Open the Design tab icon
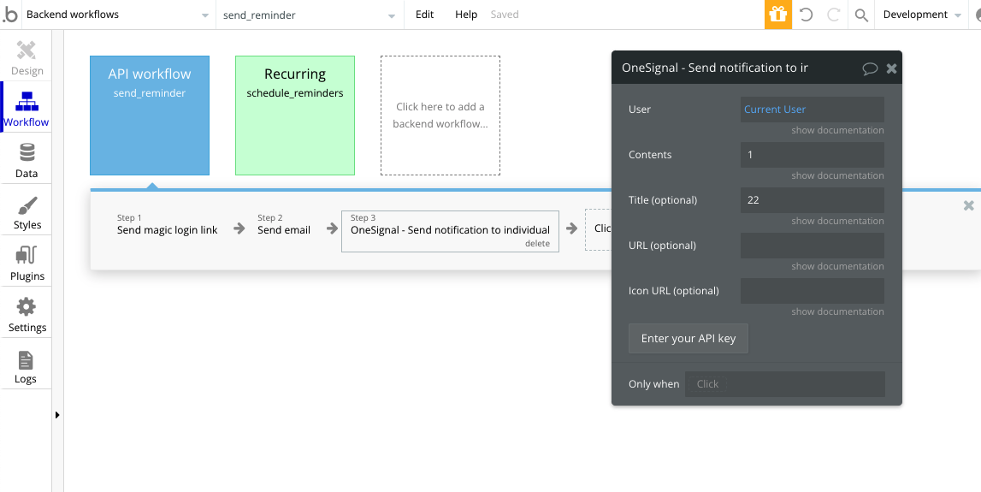This screenshot has height=492, width=981. (x=27, y=51)
